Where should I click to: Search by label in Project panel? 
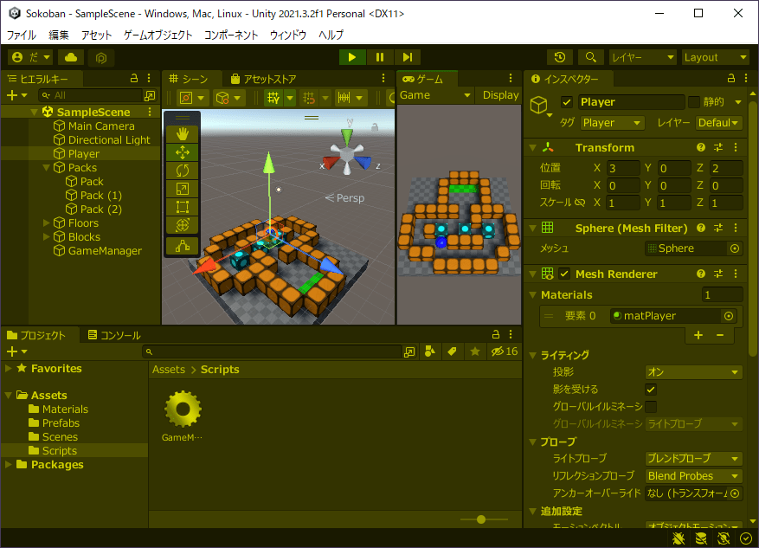click(x=452, y=351)
